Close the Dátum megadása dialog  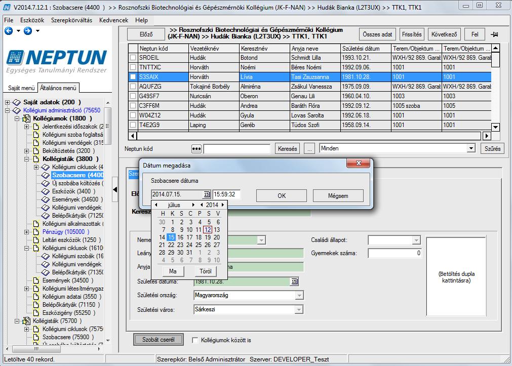point(358,163)
